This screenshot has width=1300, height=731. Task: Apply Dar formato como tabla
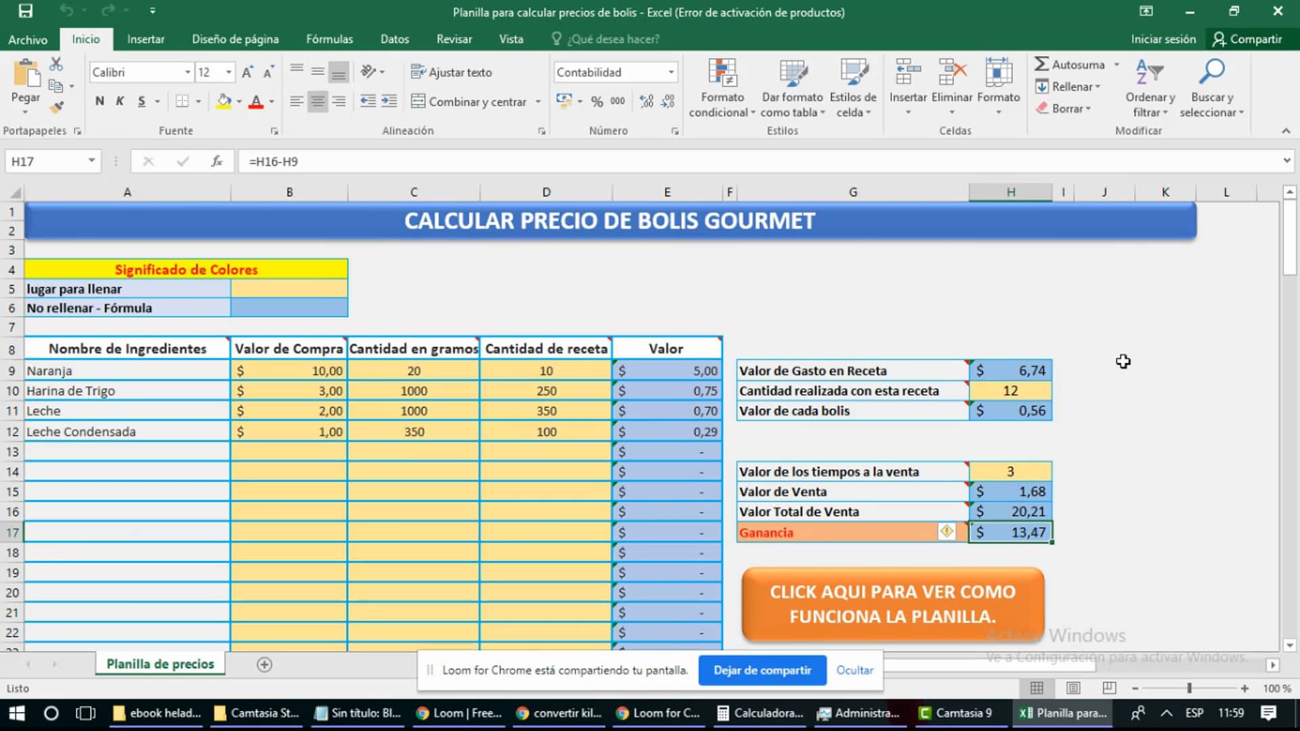pyautogui.click(x=792, y=88)
